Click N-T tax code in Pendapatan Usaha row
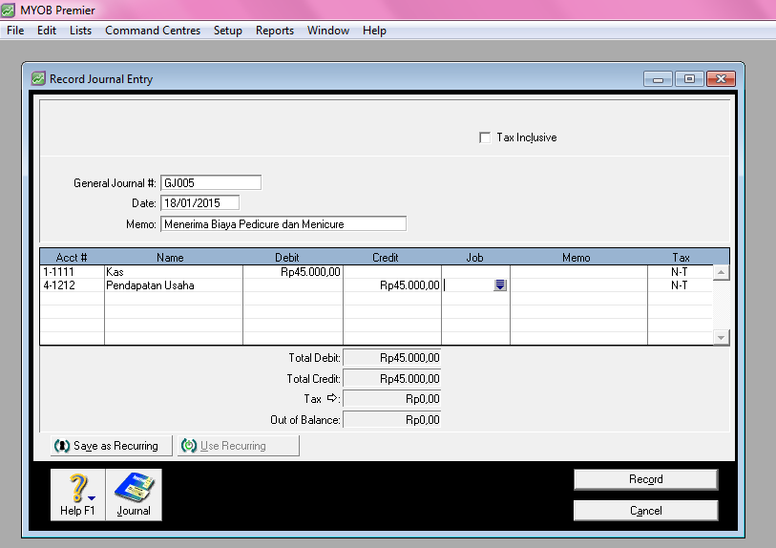 680,285
